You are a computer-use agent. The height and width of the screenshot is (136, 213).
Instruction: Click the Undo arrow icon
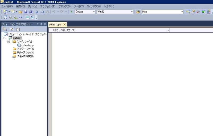coord(54,12)
